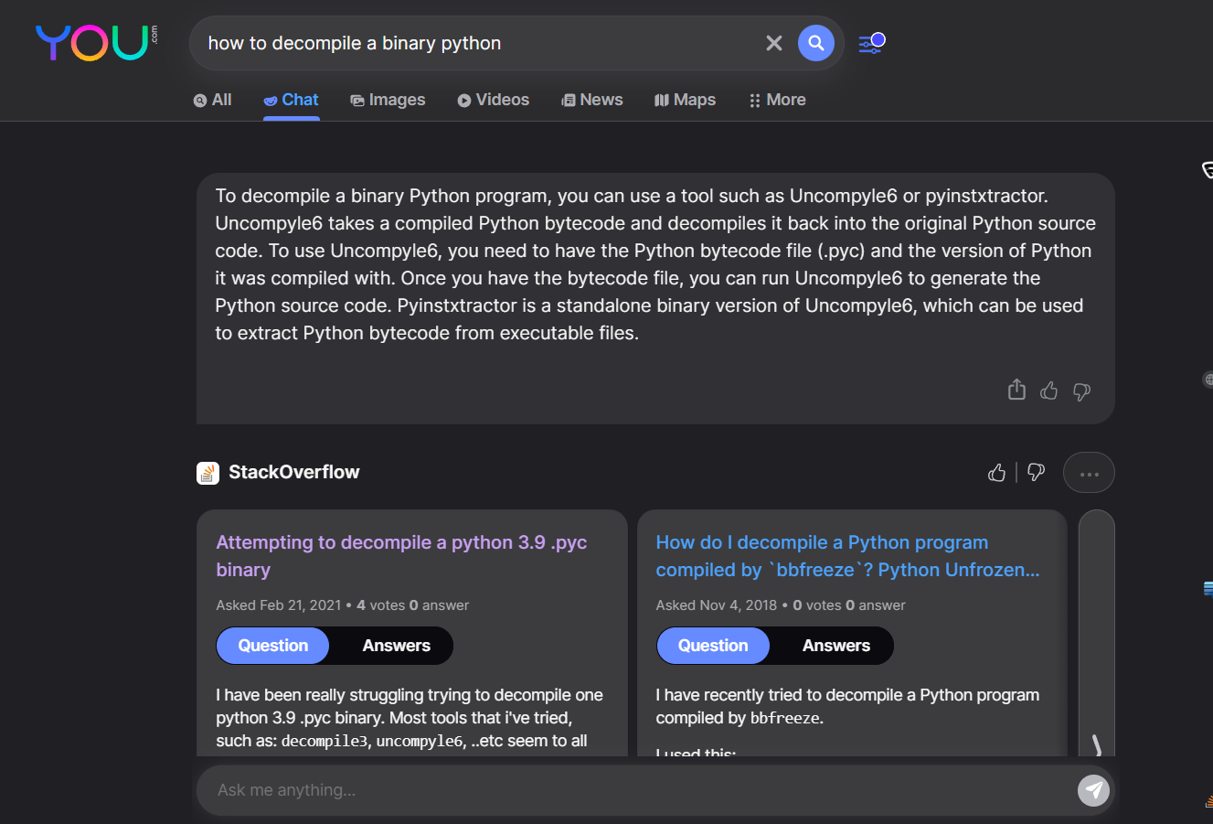Screen dimensions: 1213x824
Task: Clear the search query with X
Action: [774, 43]
